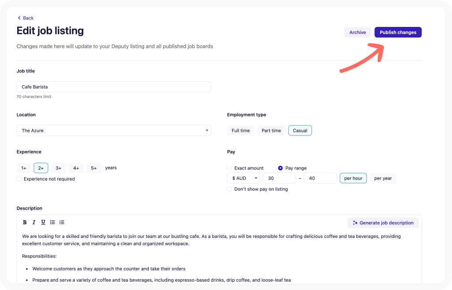Click the Job title field 'Cafe Barista'
Viewport: 452px width, 290px height.
[114, 87]
